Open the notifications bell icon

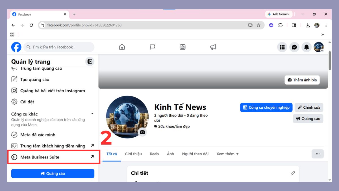(x=307, y=47)
